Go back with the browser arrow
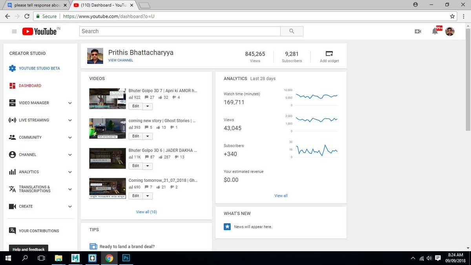Image resolution: width=471 pixels, height=265 pixels. (x=8, y=16)
